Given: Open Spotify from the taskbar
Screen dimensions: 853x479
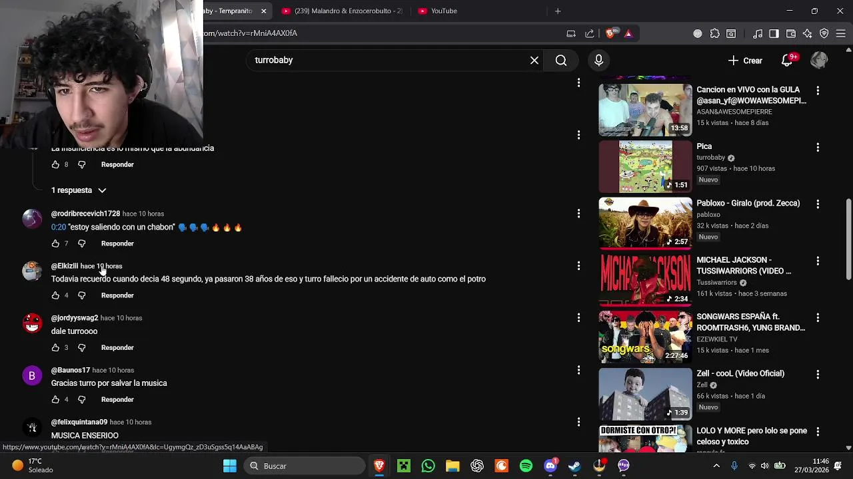Looking at the screenshot, I should 526,466.
